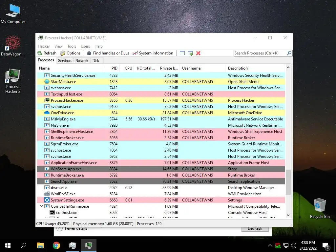This screenshot has height=252, width=336.
Task: Open the notification center icon
Action: [x=326, y=245]
